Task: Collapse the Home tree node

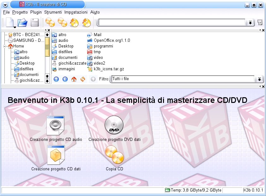Action: (x=5, y=46)
